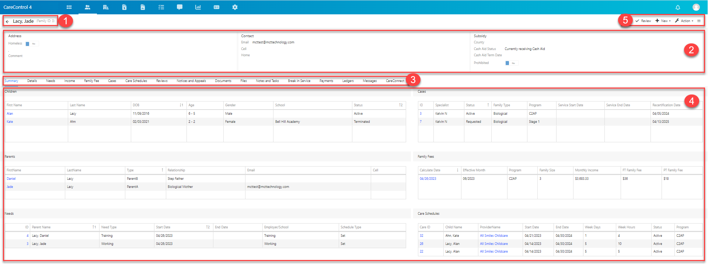Screen dimensions: 708x264
Task: Open the Documents tab
Action: tap(223, 81)
